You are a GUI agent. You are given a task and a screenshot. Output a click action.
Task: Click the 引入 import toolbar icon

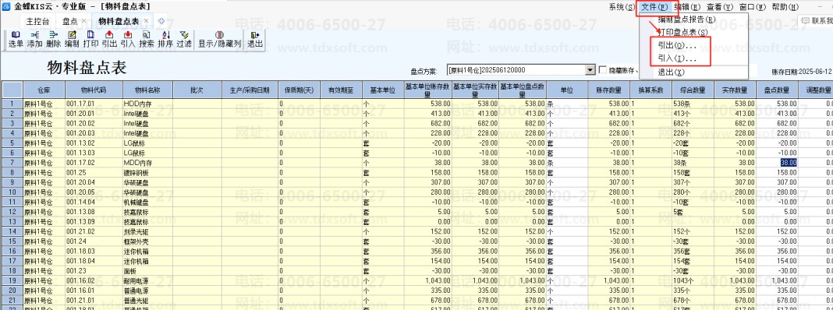[127, 39]
